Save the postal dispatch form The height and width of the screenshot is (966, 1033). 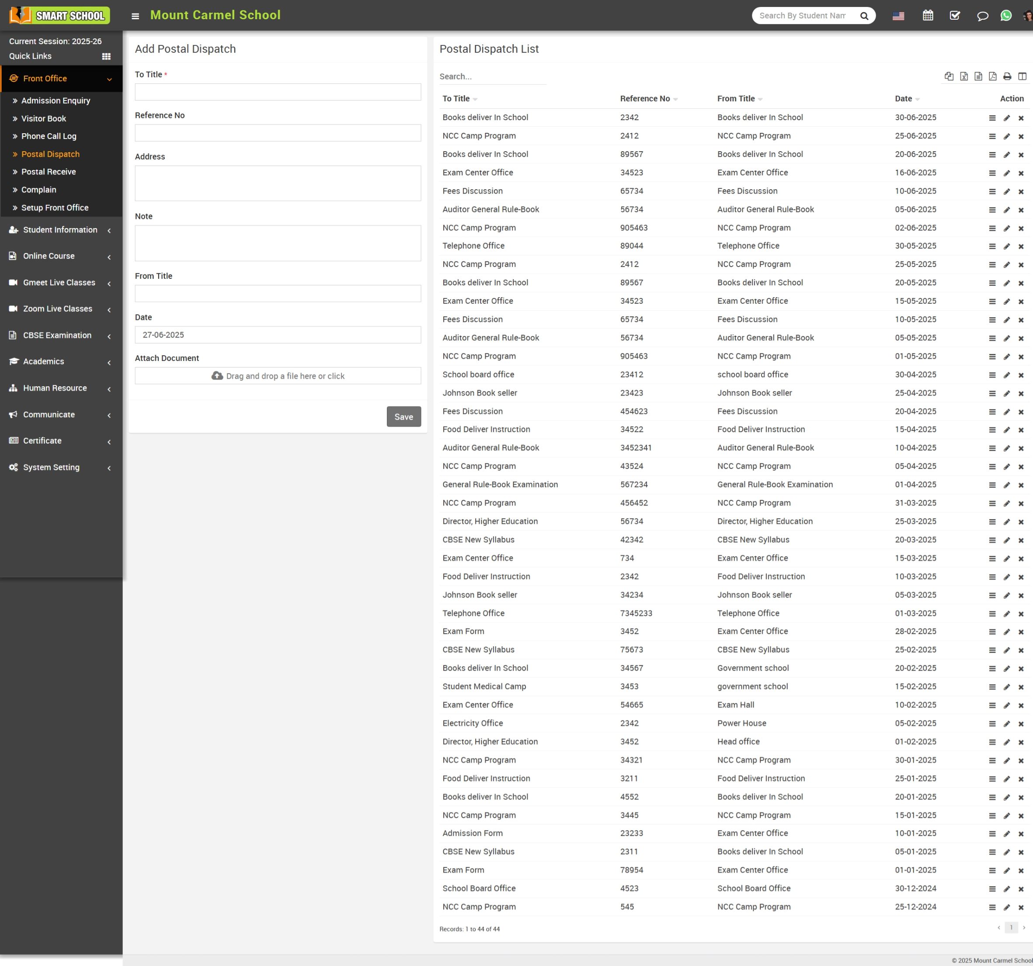tap(404, 416)
